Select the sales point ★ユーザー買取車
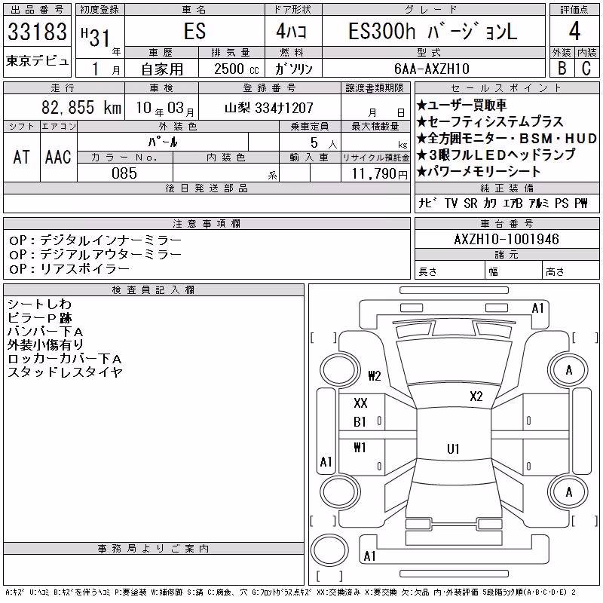This screenshot has height=603, width=603. click(461, 105)
